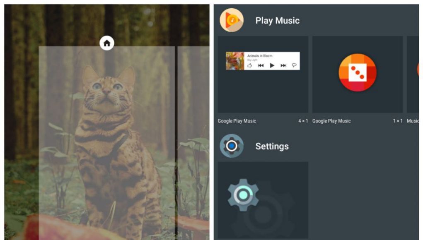Select the partially visible Music widget on the right
423x240 pixels.
[413, 74]
